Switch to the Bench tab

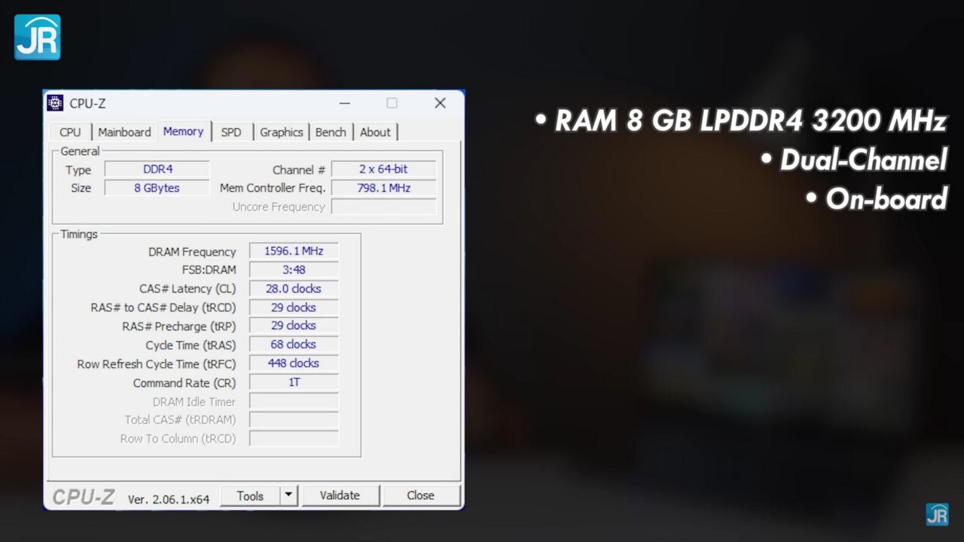[331, 132]
